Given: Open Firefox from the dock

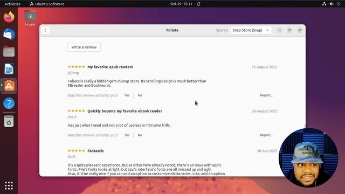Looking at the screenshot, I should (x=9, y=17).
